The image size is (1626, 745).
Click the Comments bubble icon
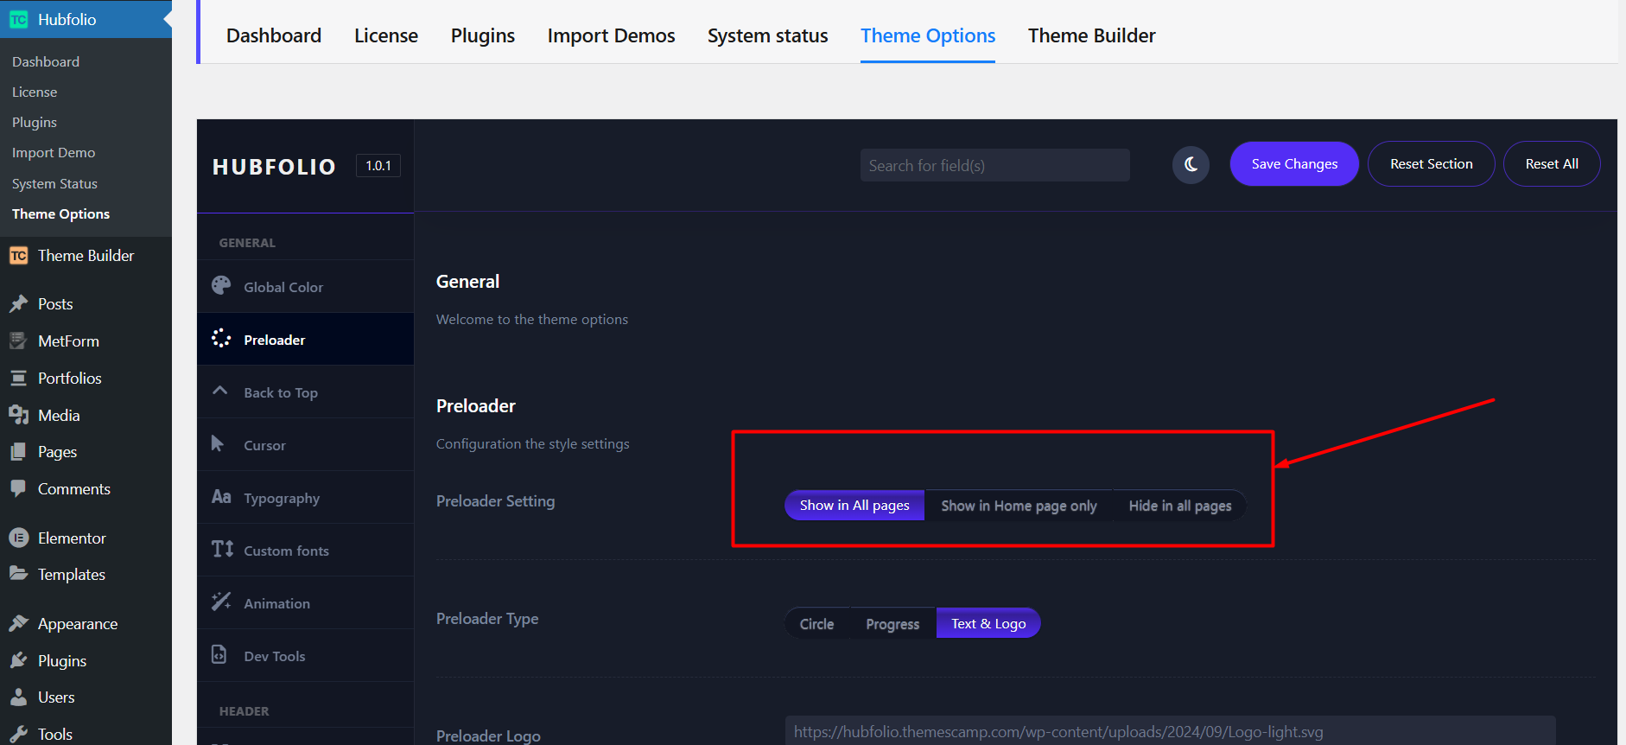click(x=19, y=488)
